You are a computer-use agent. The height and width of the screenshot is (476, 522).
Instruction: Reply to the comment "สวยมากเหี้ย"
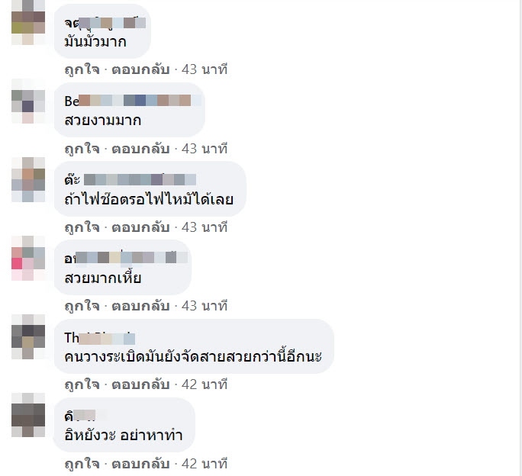tap(140, 306)
